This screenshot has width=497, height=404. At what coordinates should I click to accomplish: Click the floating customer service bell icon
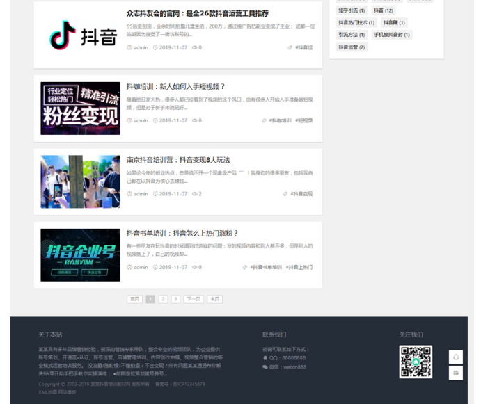(x=456, y=357)
